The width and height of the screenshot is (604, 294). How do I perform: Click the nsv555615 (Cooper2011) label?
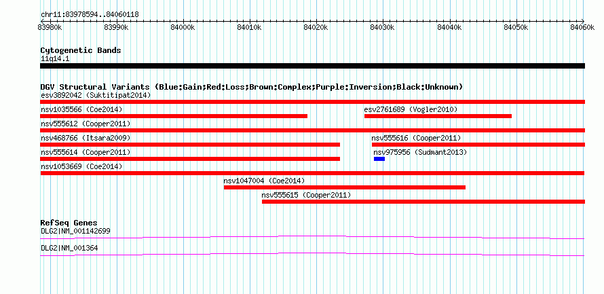pos(306,195)
